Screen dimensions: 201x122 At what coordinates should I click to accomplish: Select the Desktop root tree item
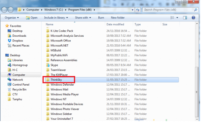15,55
